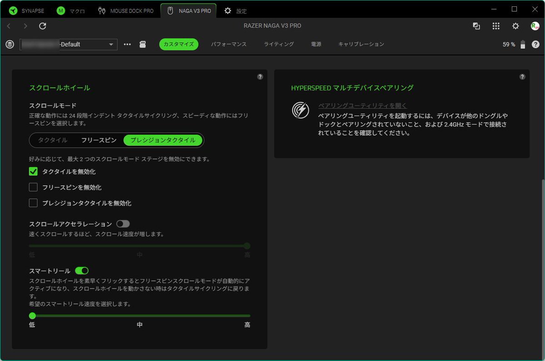Check フリースピンを無効化 checkbox

(x=33, y=187)
